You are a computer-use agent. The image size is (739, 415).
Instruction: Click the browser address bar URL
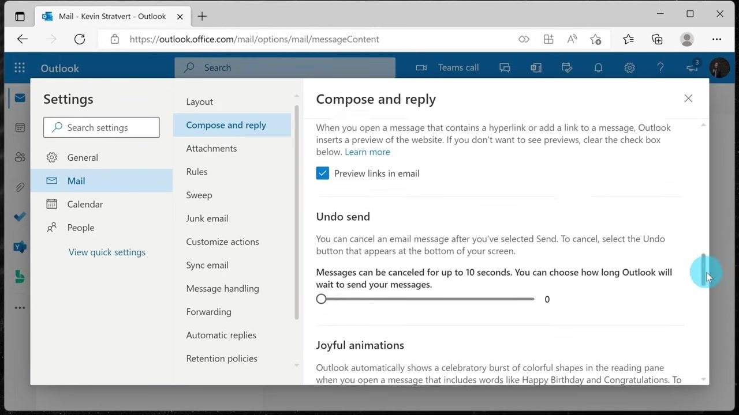(255, 39)
